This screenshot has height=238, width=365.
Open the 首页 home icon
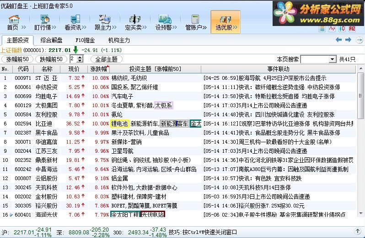[x=14, y=19]
